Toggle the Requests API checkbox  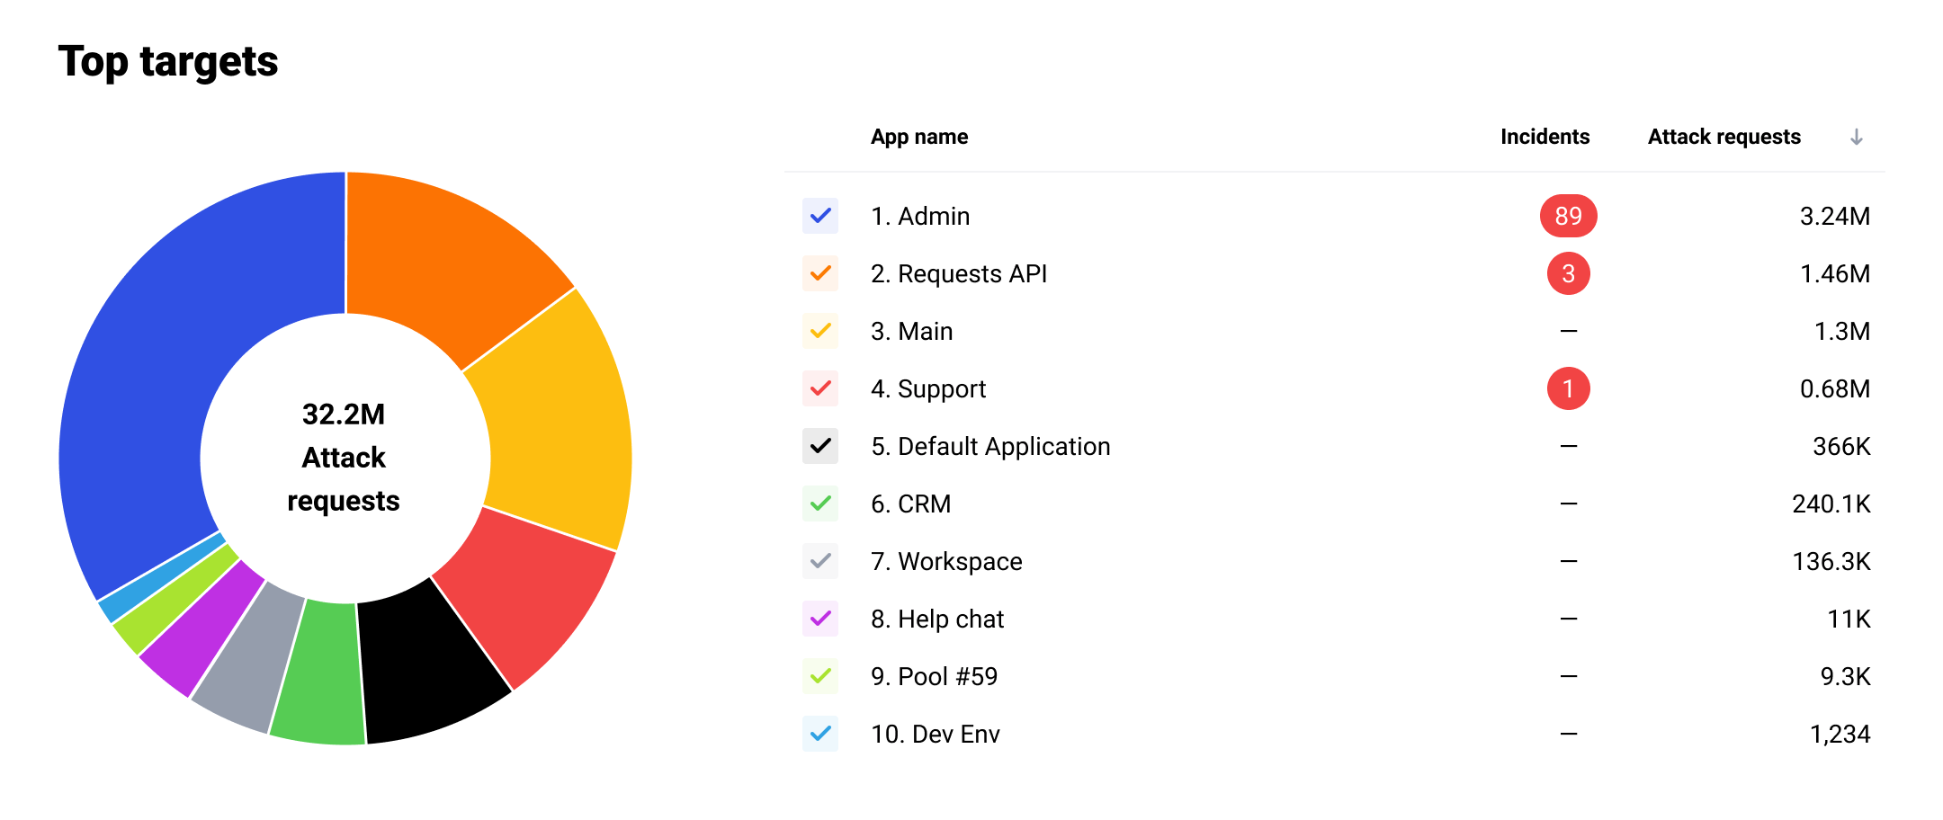(820, 273)
